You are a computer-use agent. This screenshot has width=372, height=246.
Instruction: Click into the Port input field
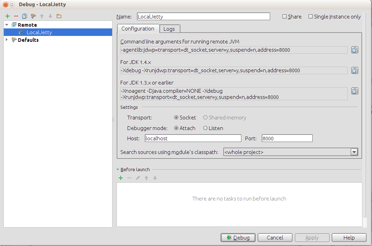287,139
